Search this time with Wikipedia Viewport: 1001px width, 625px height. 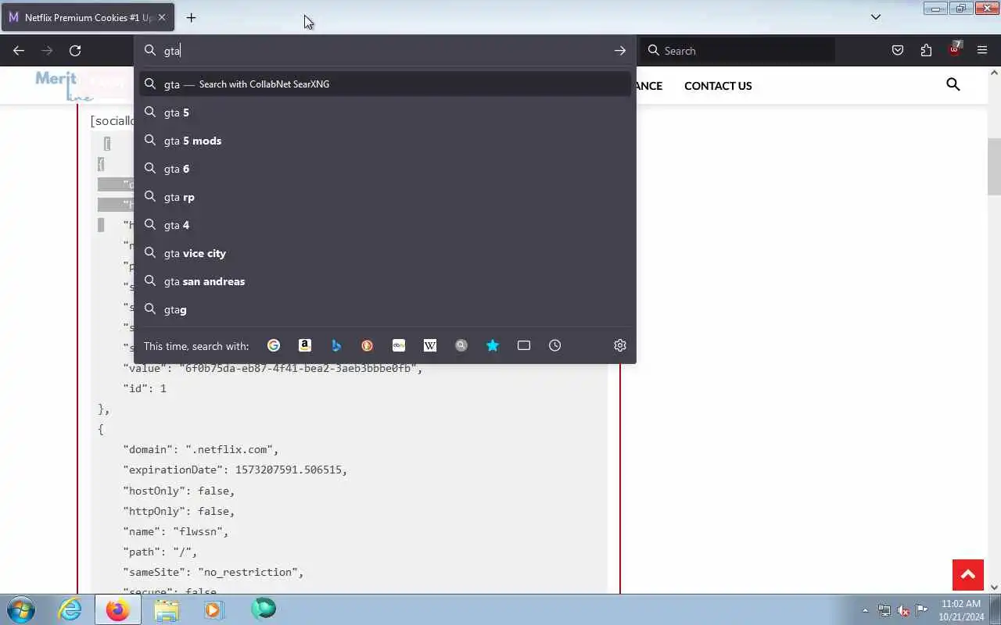[430, 345]
